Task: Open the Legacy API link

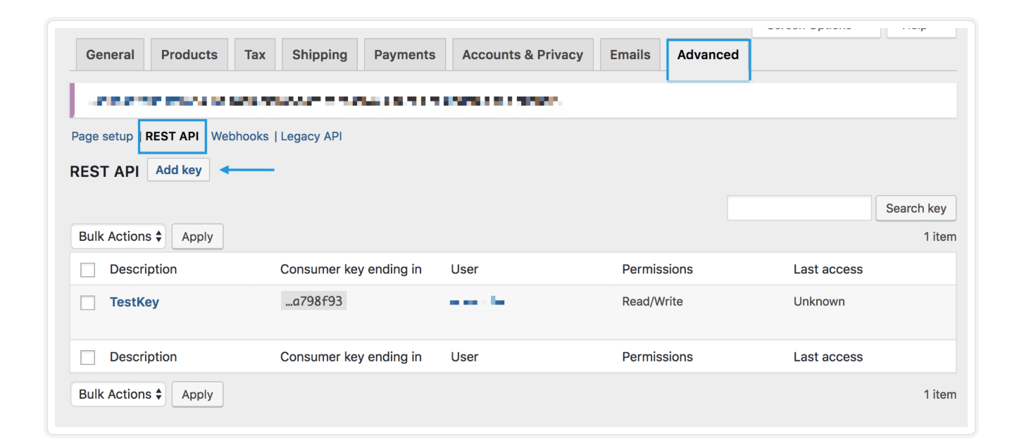Action: coord(311,136)
